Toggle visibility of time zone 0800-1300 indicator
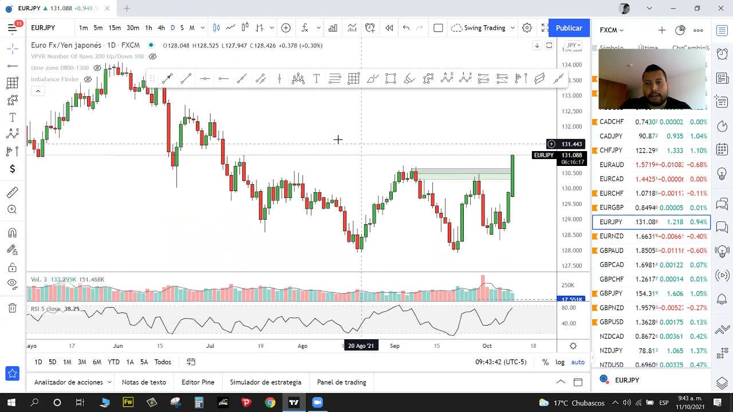The width and height of the screenshot is (733, 412). coord(97,68)
